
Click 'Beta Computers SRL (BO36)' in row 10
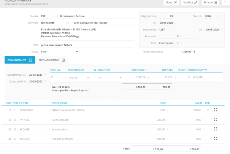(68, 110)
